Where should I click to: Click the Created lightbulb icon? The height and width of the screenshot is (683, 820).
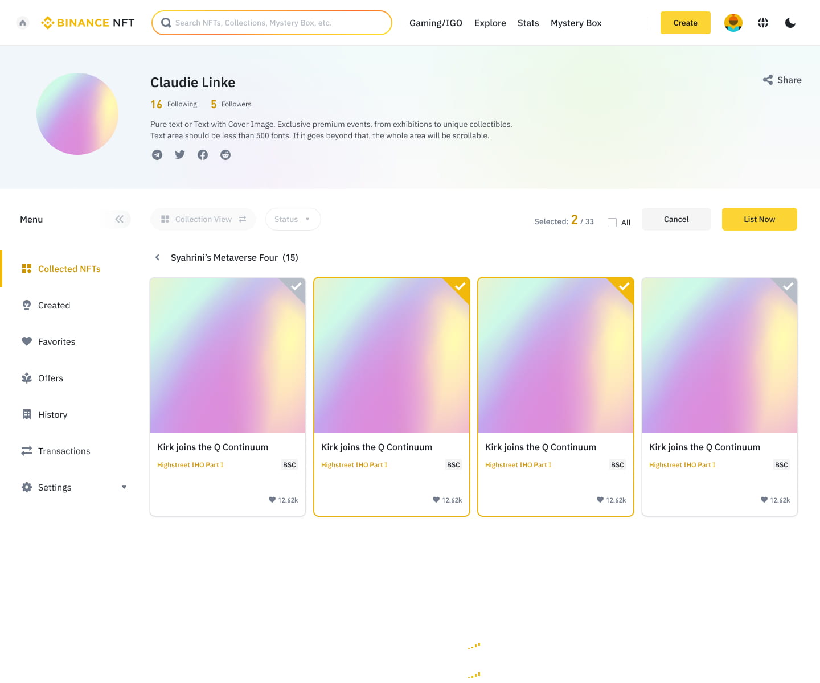[27, 305]
